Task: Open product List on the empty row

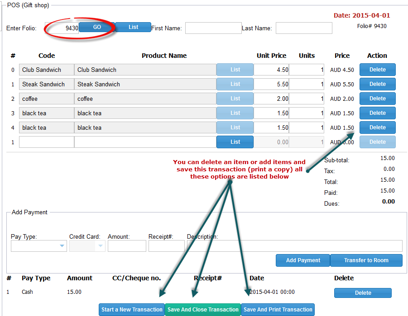Action: tap(235, 142)
